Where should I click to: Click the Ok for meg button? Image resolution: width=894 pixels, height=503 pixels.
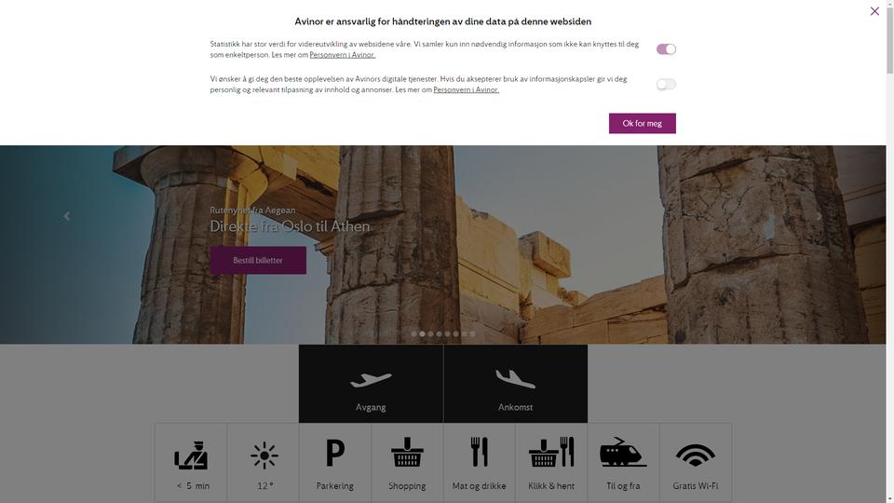(x=642, y=123)
